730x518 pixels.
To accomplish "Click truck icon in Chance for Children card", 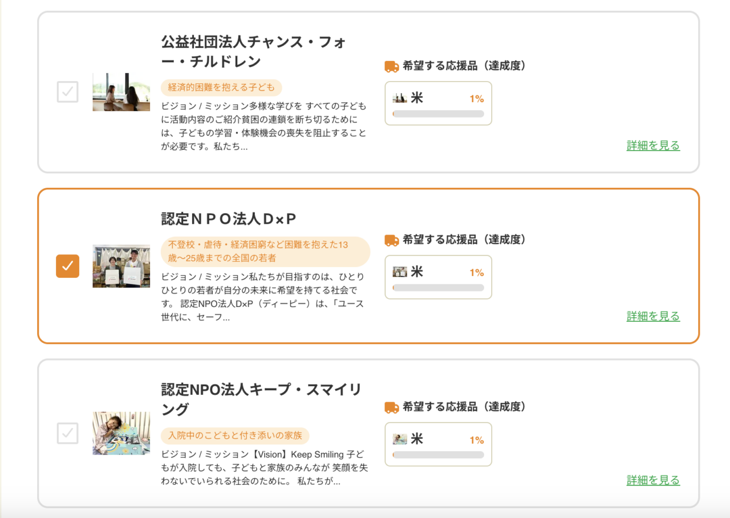I will tap(392, 67).
